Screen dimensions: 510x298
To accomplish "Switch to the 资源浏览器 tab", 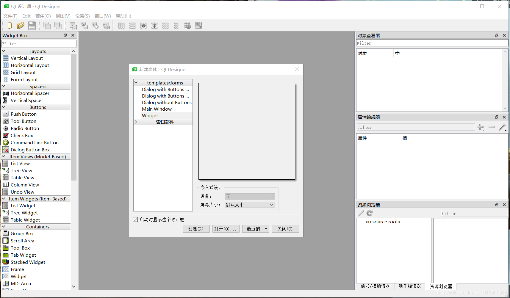I will pos(441,286).
